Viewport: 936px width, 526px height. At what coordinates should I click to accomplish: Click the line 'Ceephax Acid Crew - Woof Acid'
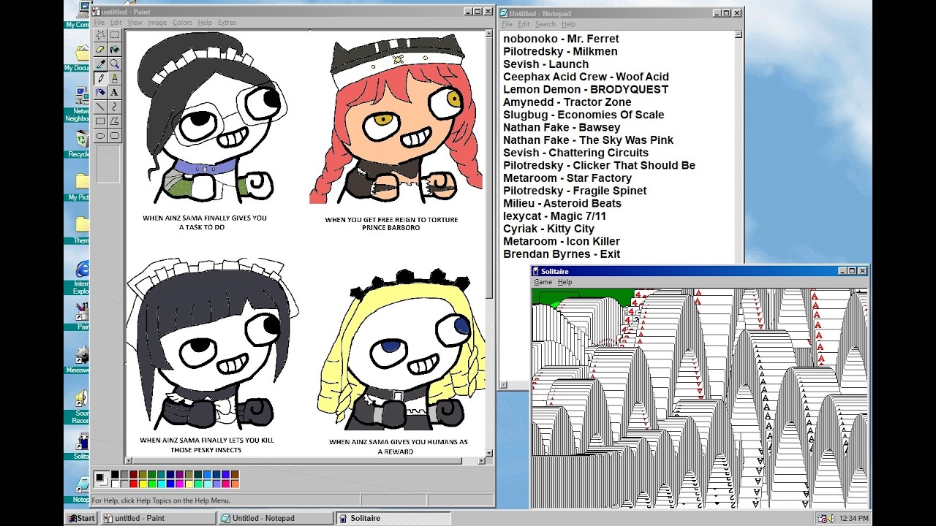[x=586, y=77]
